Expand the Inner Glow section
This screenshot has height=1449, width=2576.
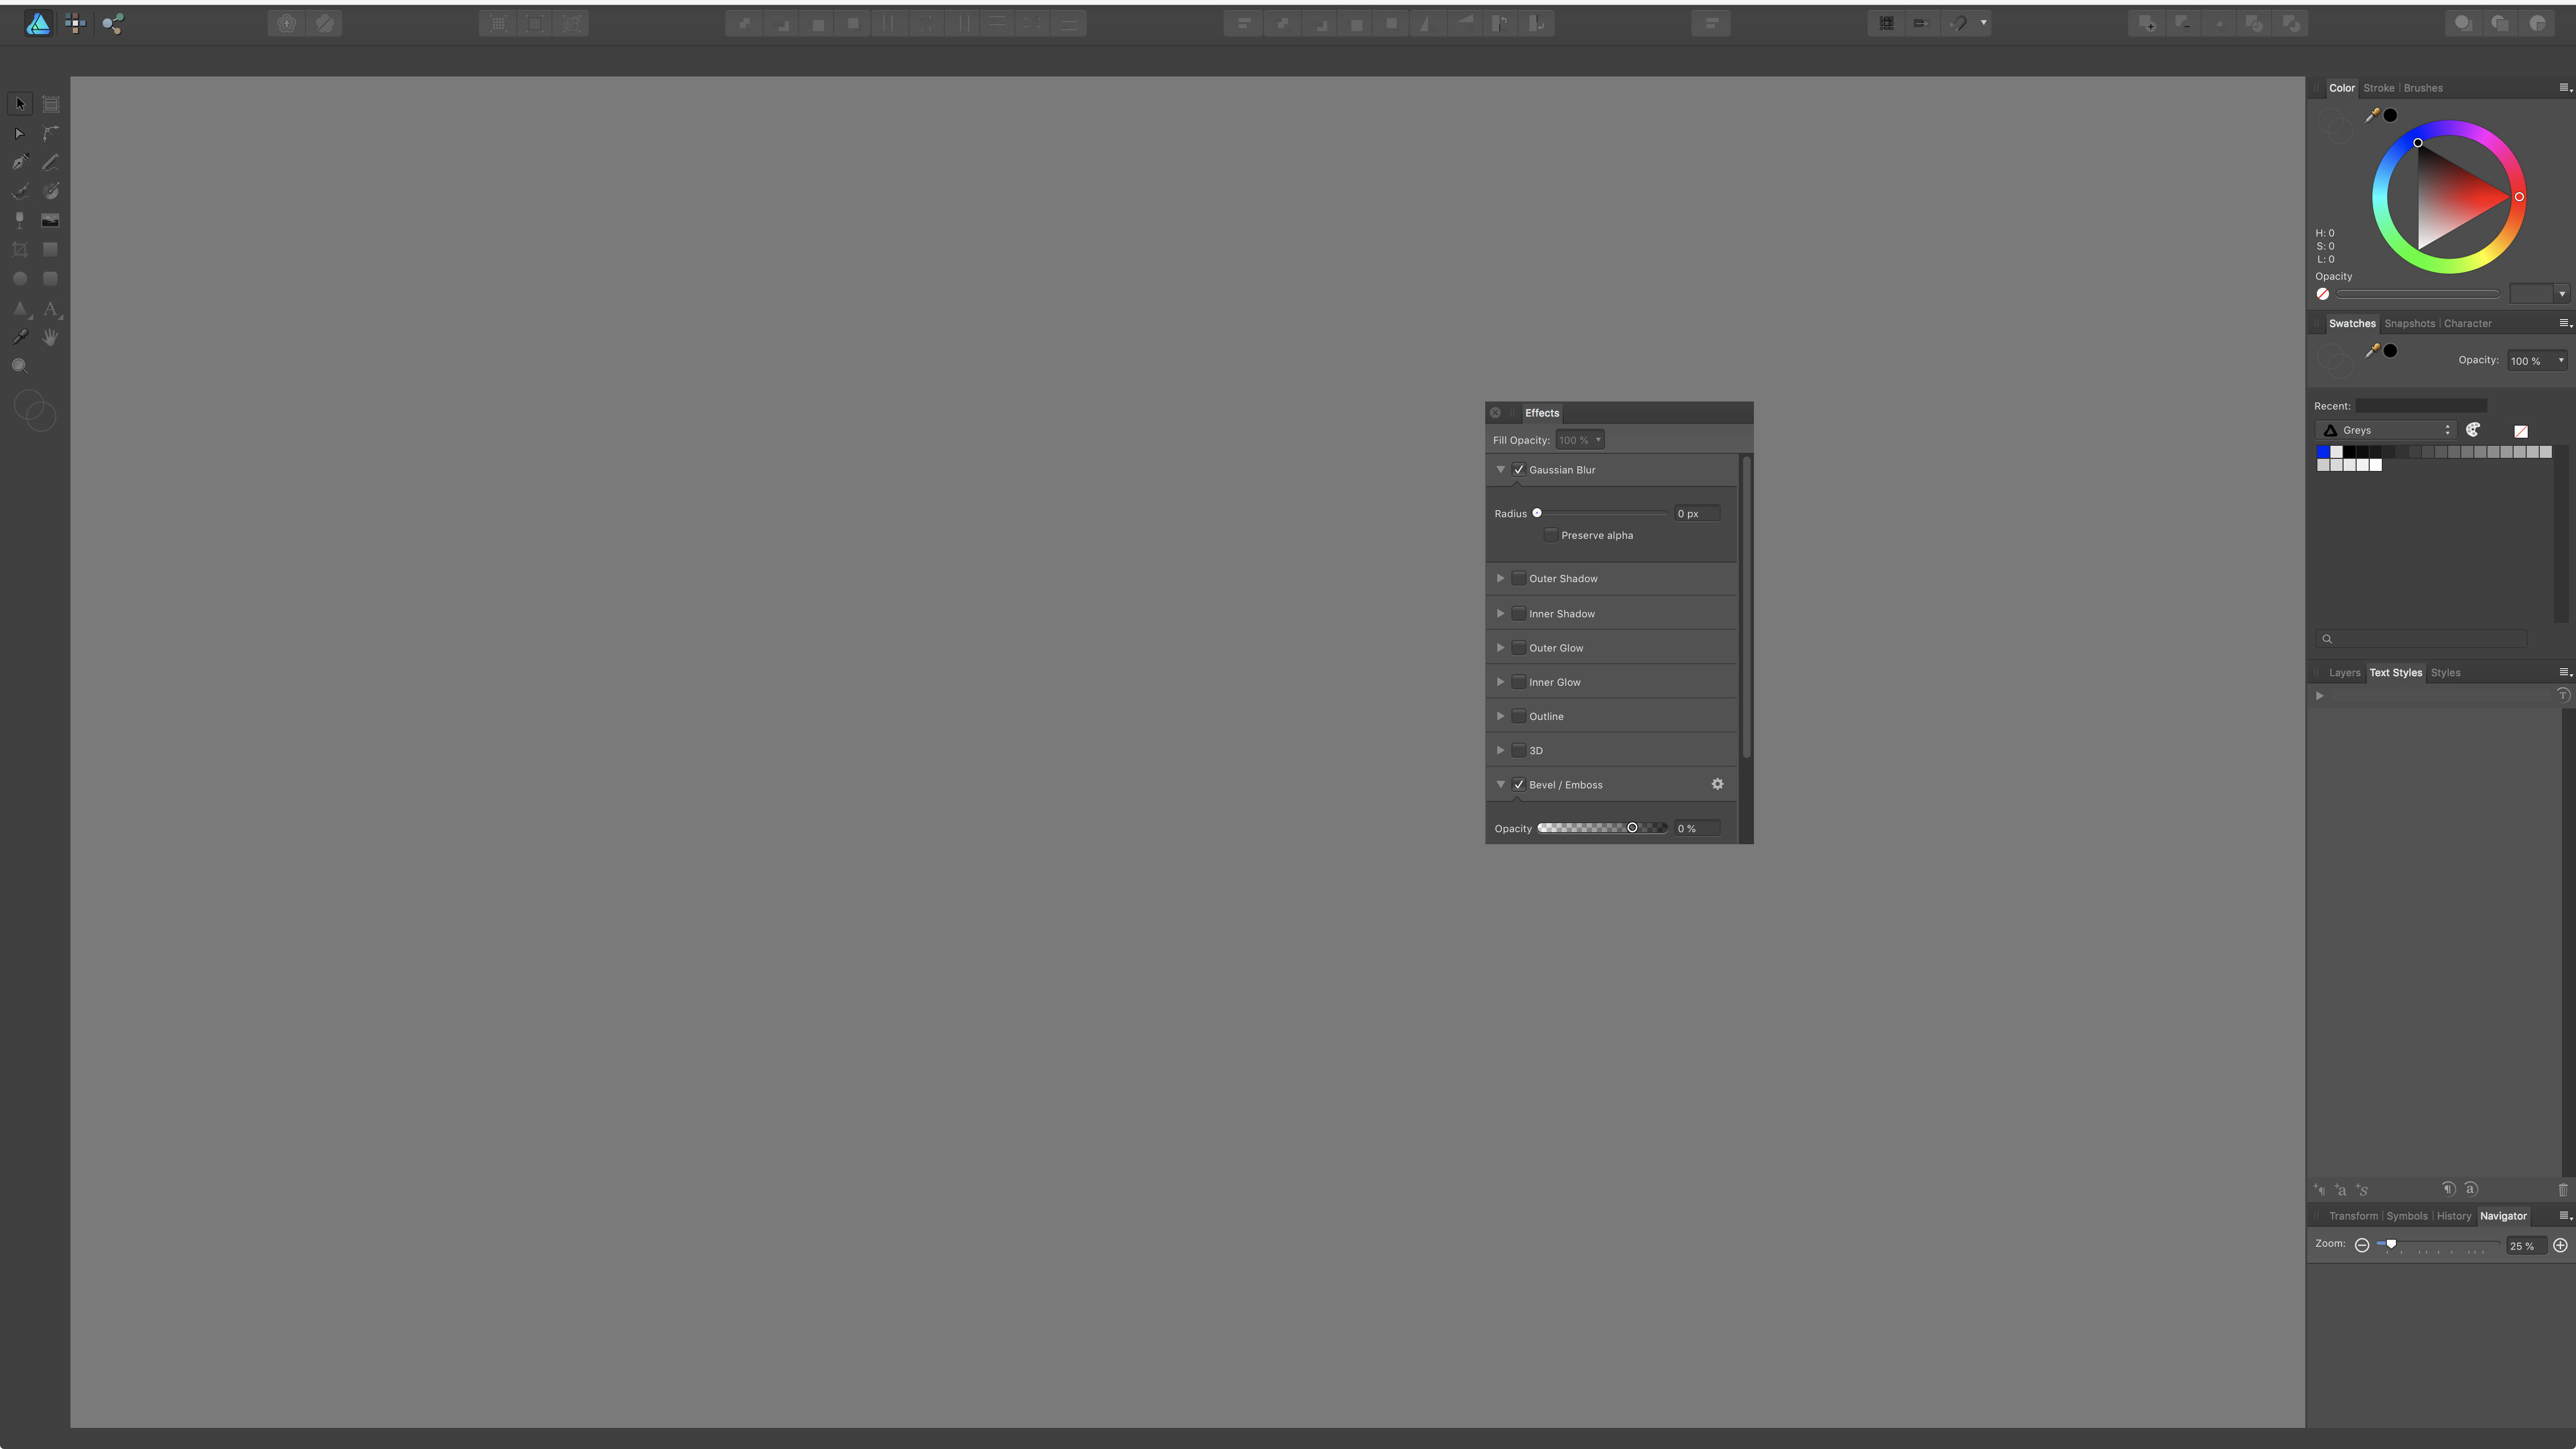point(1500,682)
